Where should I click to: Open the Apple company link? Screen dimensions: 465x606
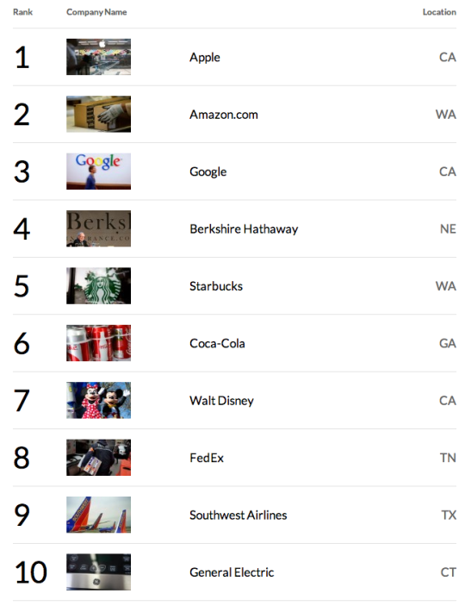205,57
